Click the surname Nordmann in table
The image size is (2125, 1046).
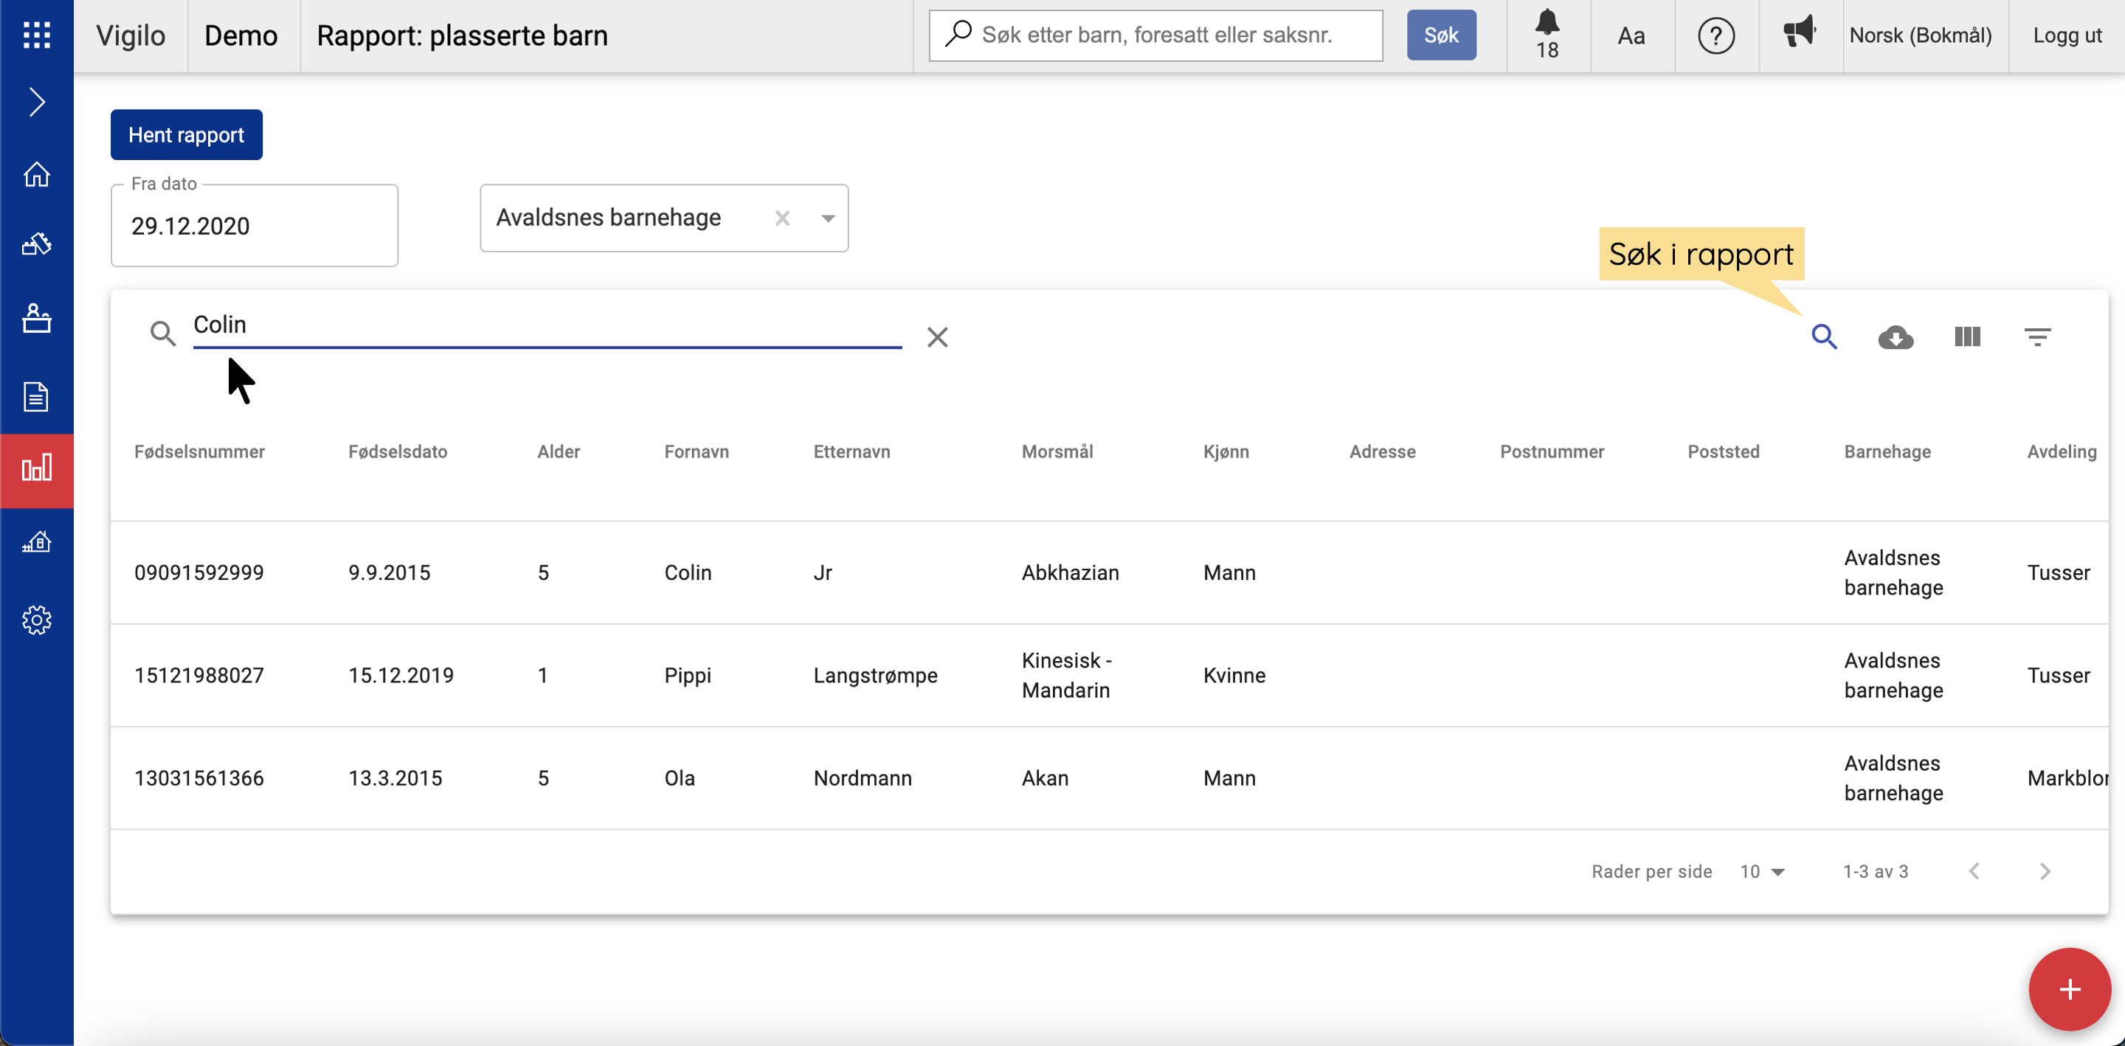tap(863, 778)
